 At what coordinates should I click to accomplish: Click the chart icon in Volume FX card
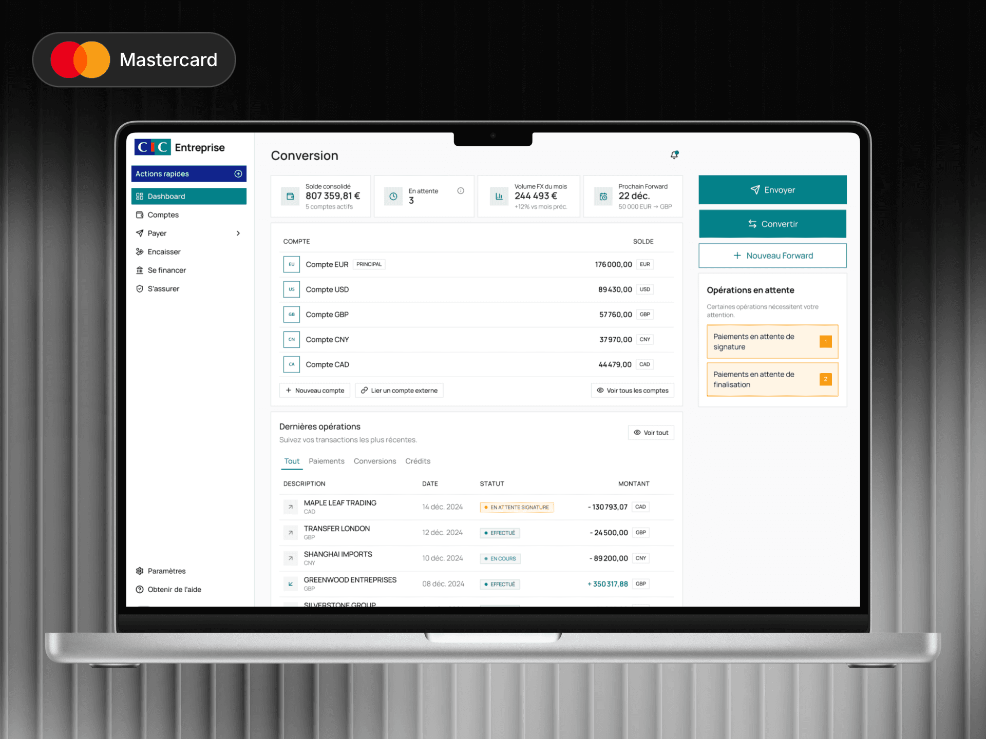[499, 196]
